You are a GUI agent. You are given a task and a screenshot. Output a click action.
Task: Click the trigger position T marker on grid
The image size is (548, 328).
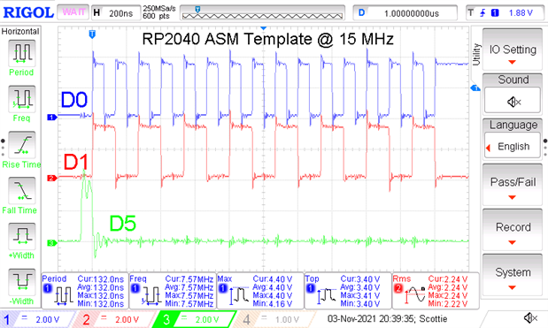(x=92, y=34)
